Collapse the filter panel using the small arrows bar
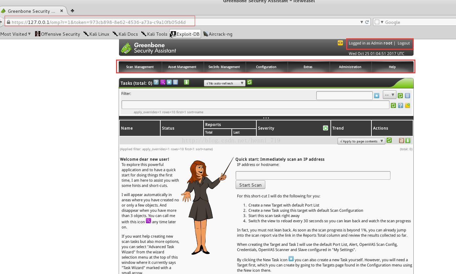 (x=266, y=118)
